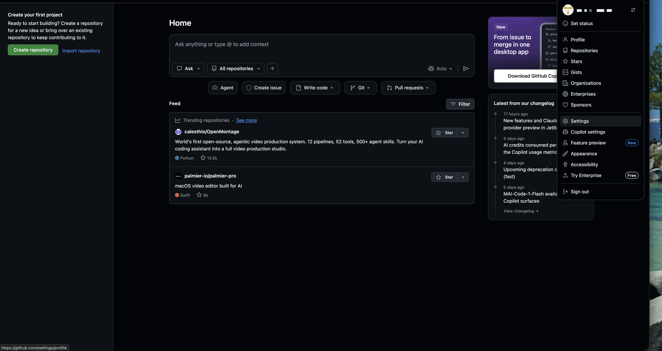Click the Create issue button

pos(264,88)
